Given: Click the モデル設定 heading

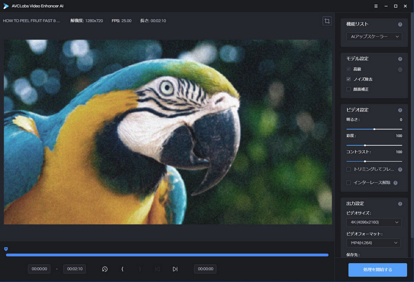Looking at the screenshot, I should pos(357,58).
